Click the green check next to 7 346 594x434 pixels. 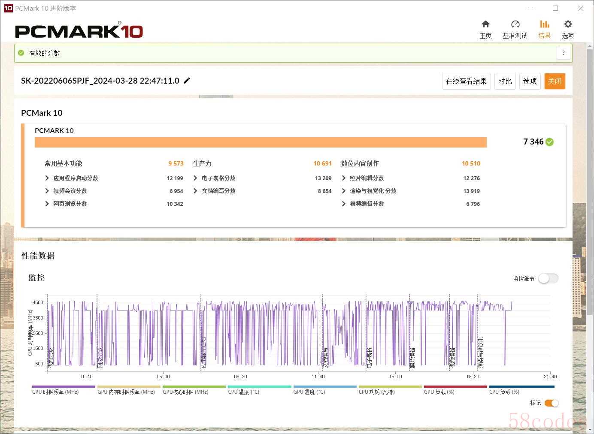(x=550, y=142)
